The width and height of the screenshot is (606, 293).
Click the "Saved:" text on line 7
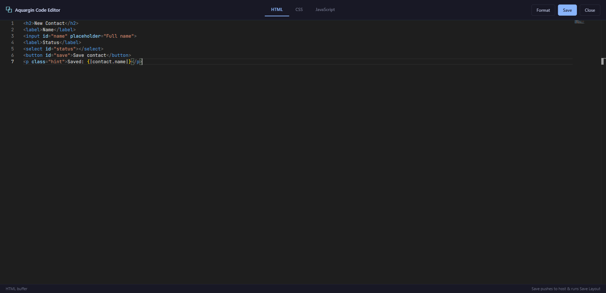pos(76,61)
